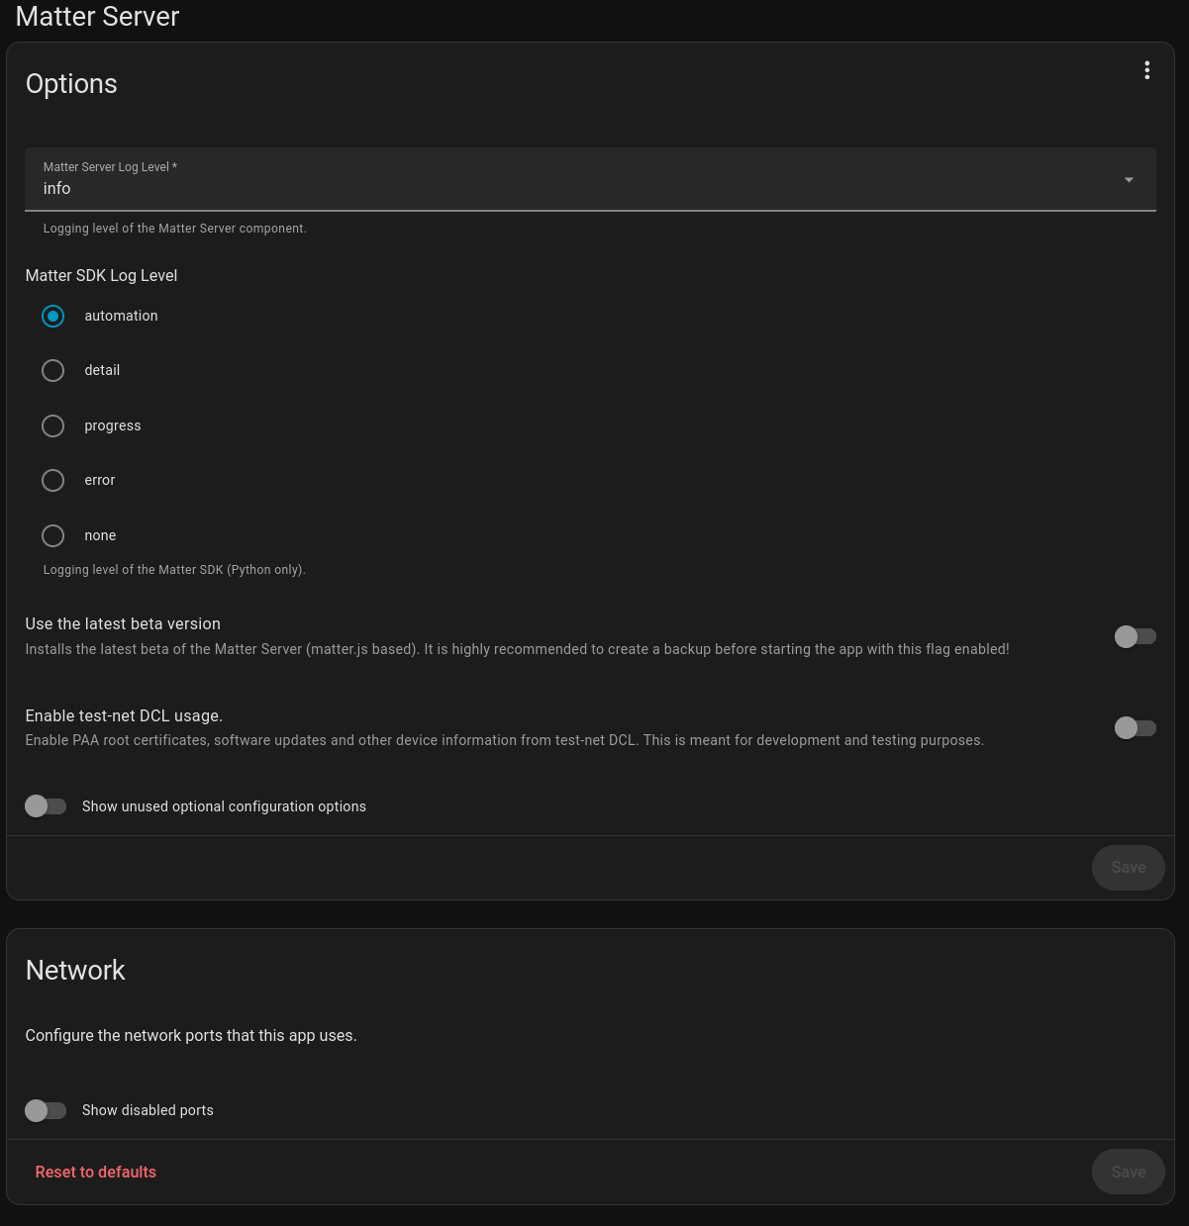This screenshot has width=1189, height=1226.
Task: Toggle test-net DCL usage on
Action: [1135, 728]
